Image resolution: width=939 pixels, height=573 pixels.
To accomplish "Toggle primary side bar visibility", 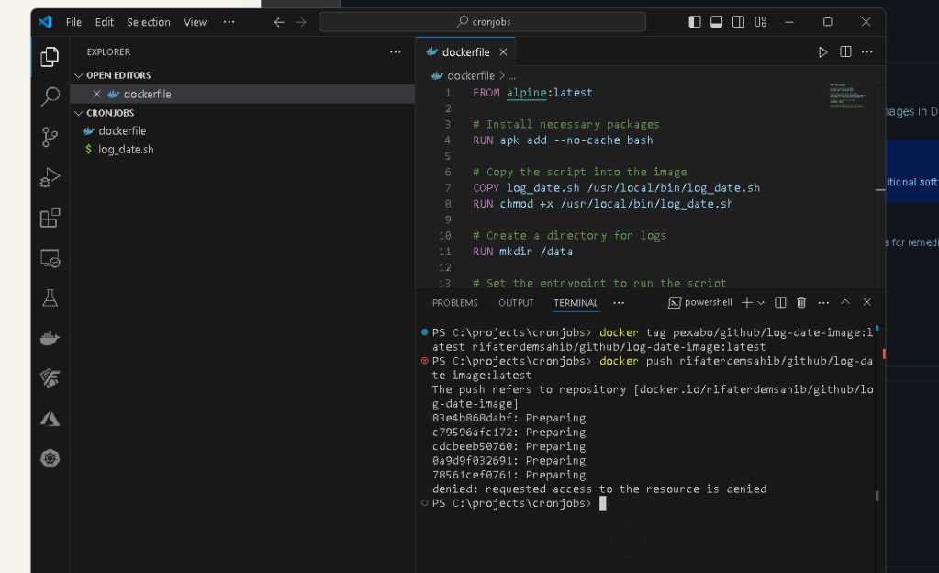I will coord(695,22).
